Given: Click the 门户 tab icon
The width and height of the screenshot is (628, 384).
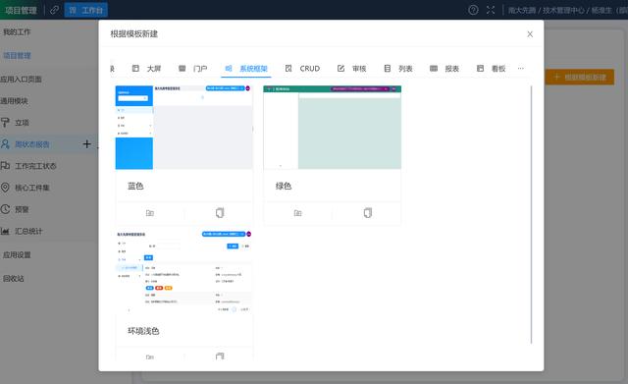Looking at the screenshot, I should tap(182, 68).
